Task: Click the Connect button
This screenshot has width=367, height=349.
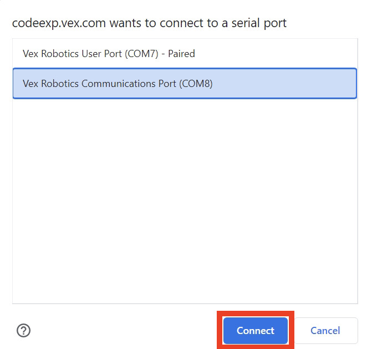Action: 256,331
